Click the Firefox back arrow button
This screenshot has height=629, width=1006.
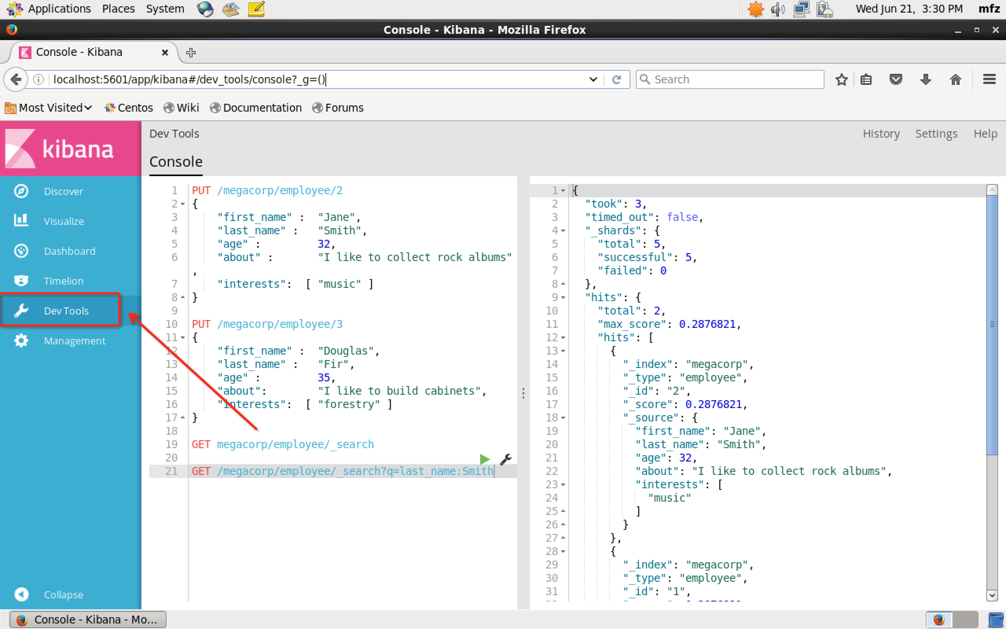(x=16, y=79)
